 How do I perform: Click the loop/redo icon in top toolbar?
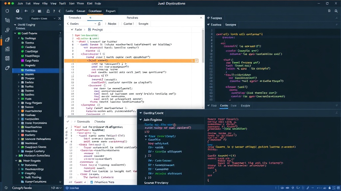(x=33, y=11)
